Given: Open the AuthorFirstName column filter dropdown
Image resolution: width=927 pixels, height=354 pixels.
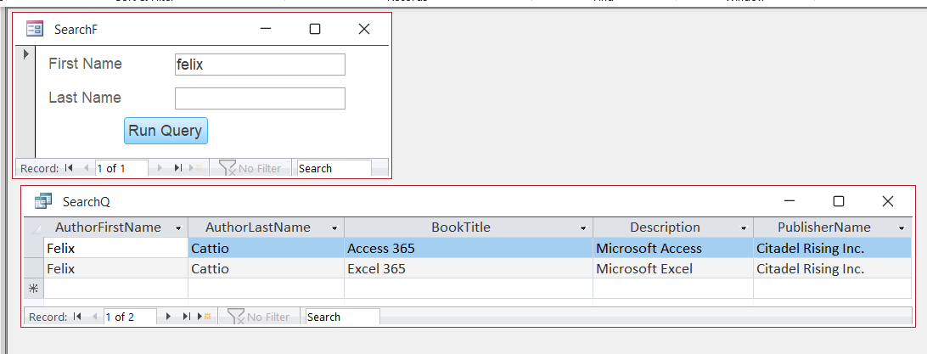Looking at the screenshot, I should tap(178, 228).
